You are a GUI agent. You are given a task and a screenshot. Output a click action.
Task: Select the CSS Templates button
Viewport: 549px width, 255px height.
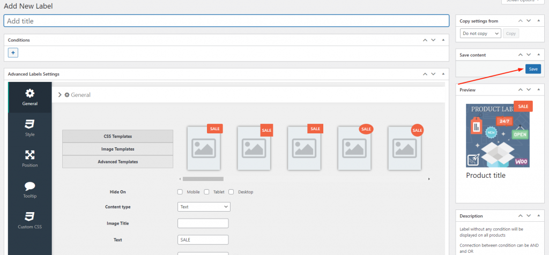coord(118,136)
